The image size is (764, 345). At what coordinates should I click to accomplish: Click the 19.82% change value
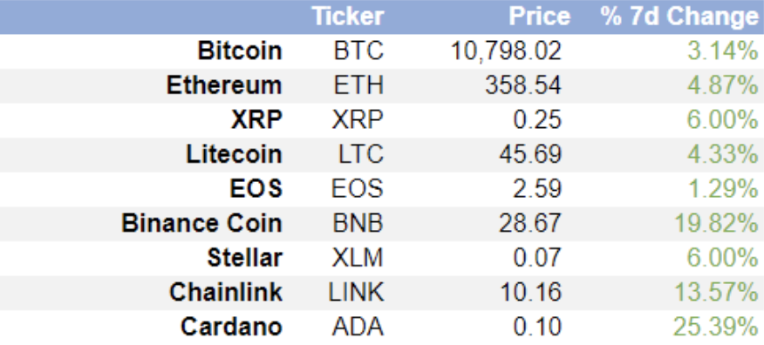coord(717,224)
